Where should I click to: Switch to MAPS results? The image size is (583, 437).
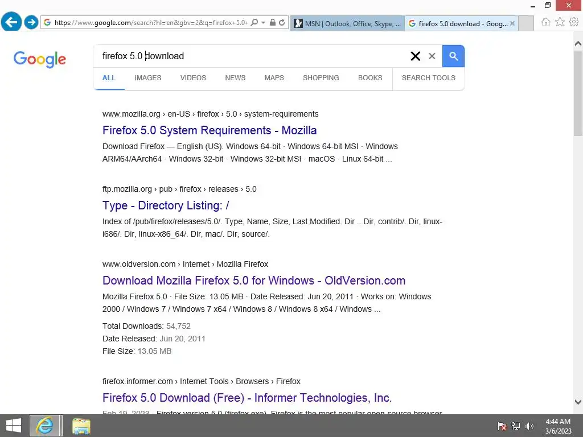point(274,77)
